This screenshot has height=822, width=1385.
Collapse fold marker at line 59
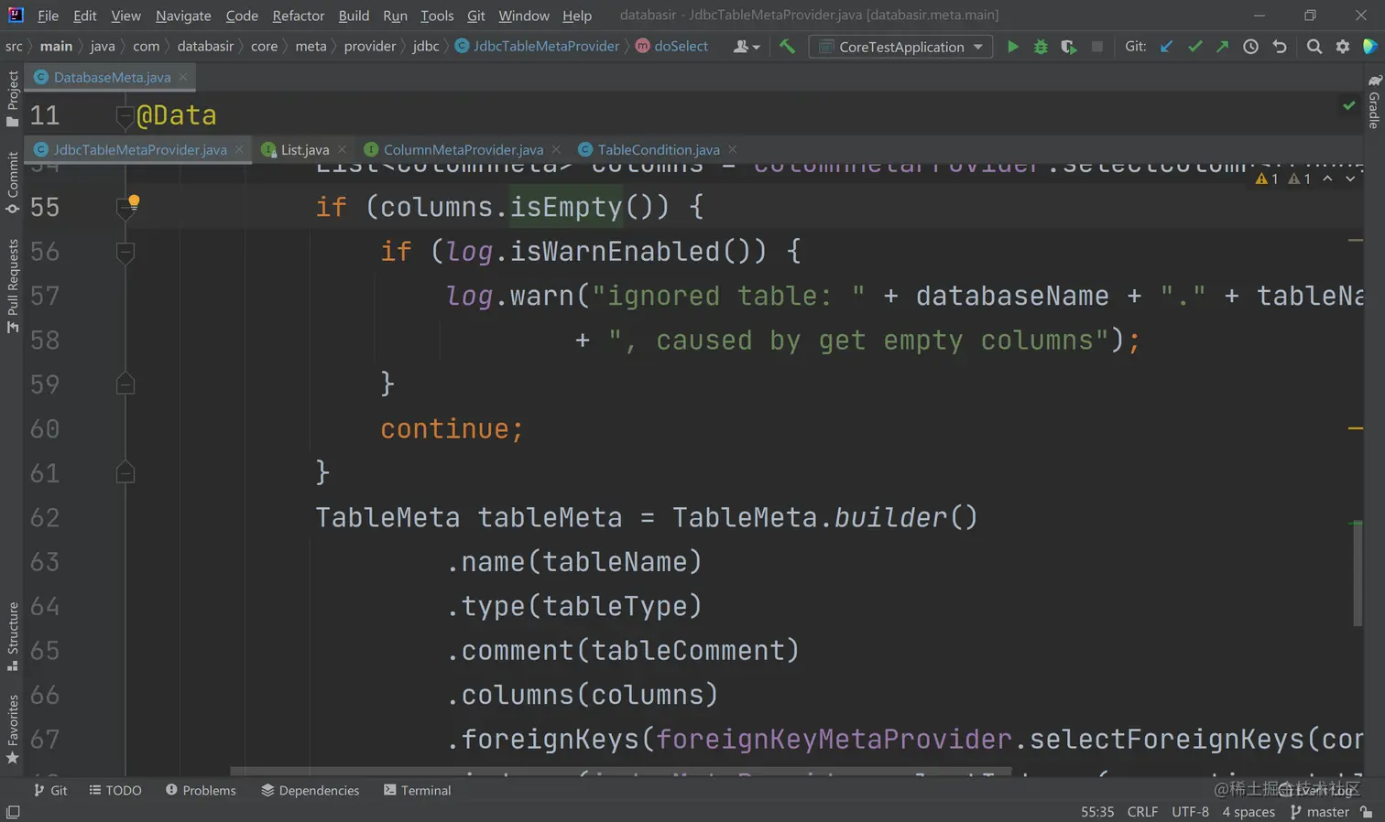click(x=125, y=384)
